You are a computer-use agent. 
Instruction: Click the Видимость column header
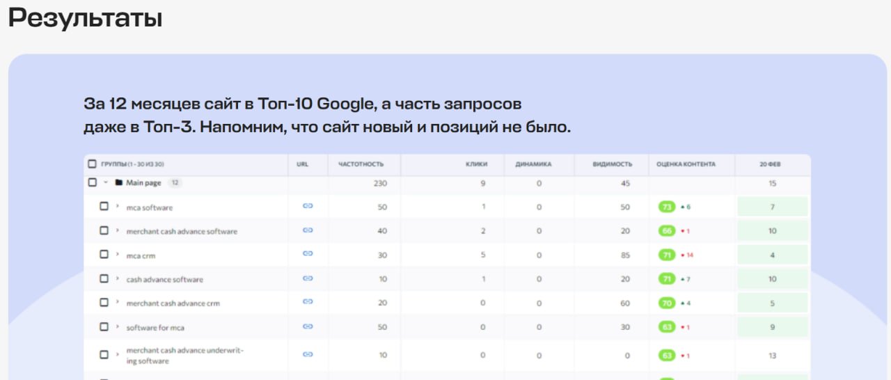tap(612, 164)
